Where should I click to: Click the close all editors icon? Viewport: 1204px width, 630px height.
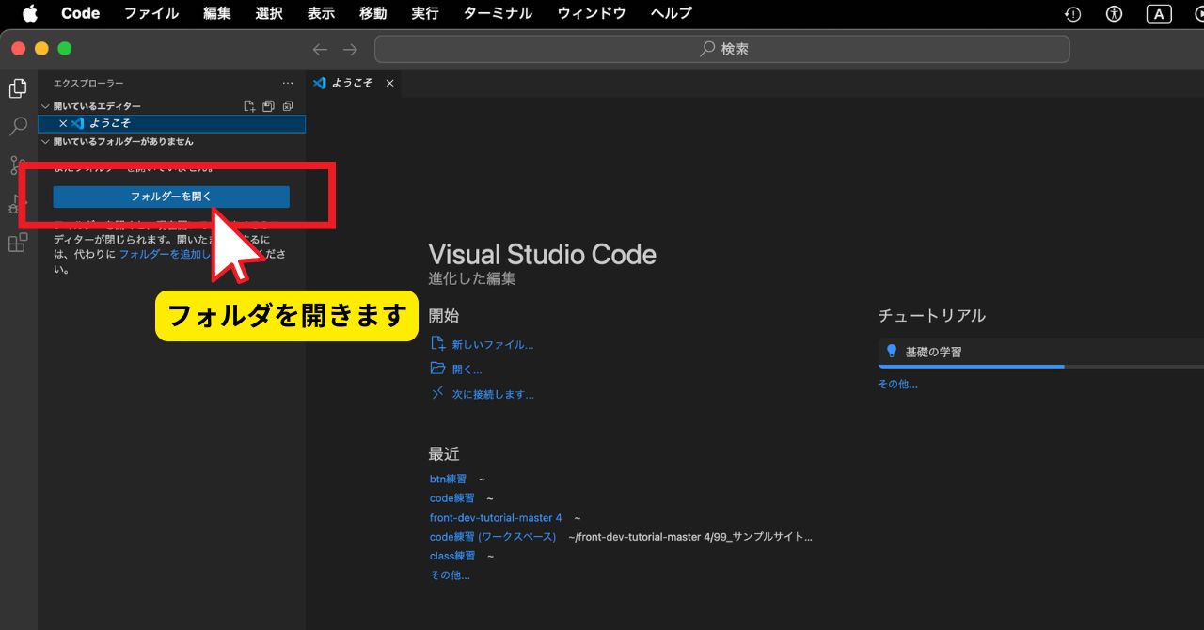click(288, 106)
